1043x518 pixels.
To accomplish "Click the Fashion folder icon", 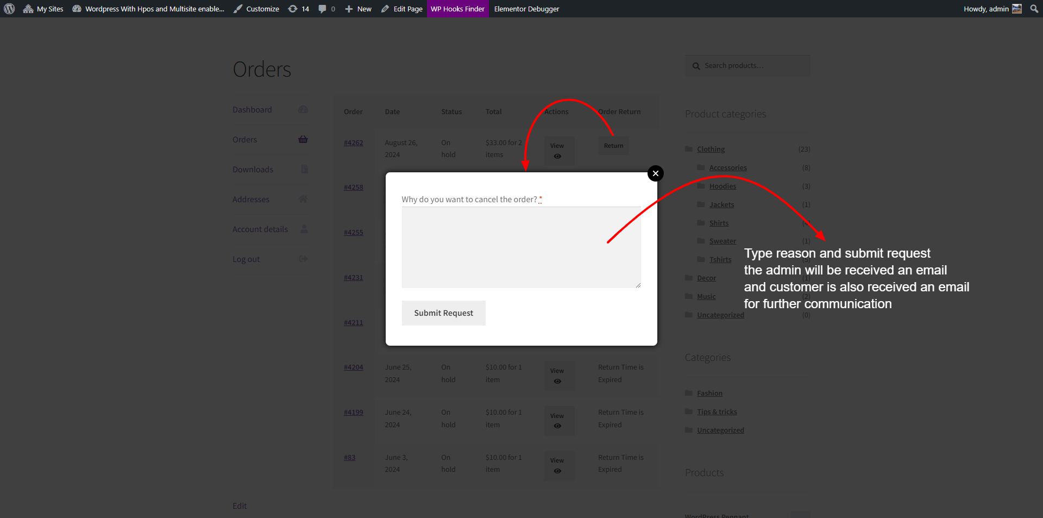I will click(689, 393).
